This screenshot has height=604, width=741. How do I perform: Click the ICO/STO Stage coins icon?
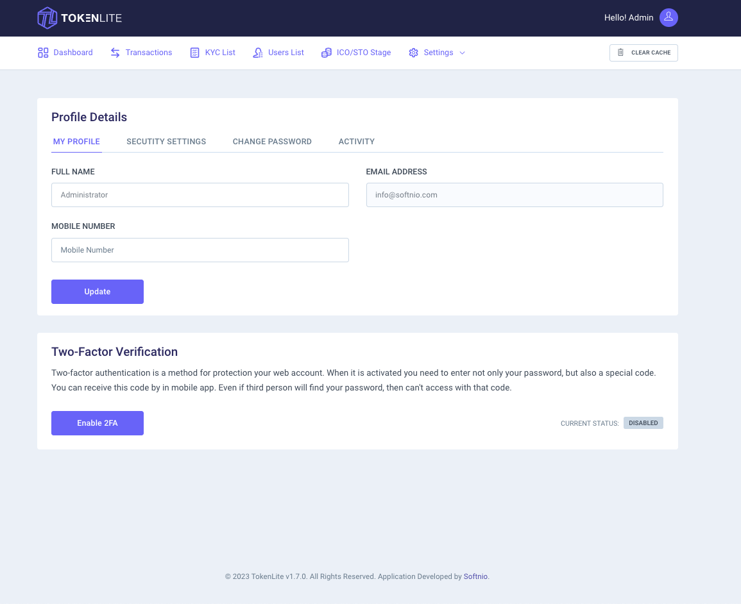coord(326,53)
